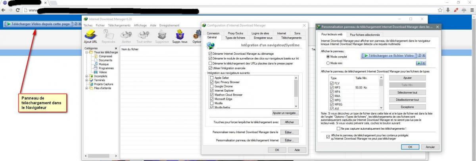Select Projets Capture in category tree

click(101, 84)
